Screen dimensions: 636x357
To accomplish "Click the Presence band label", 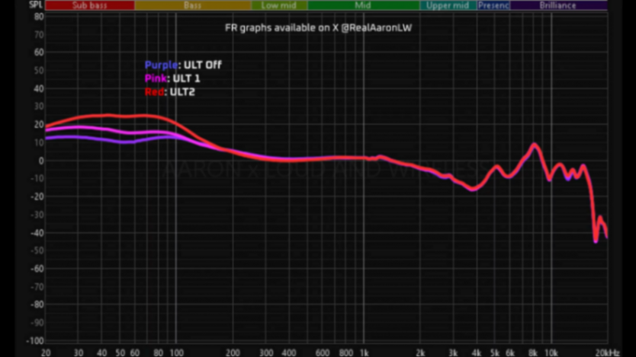I will [x=493, y=5].
